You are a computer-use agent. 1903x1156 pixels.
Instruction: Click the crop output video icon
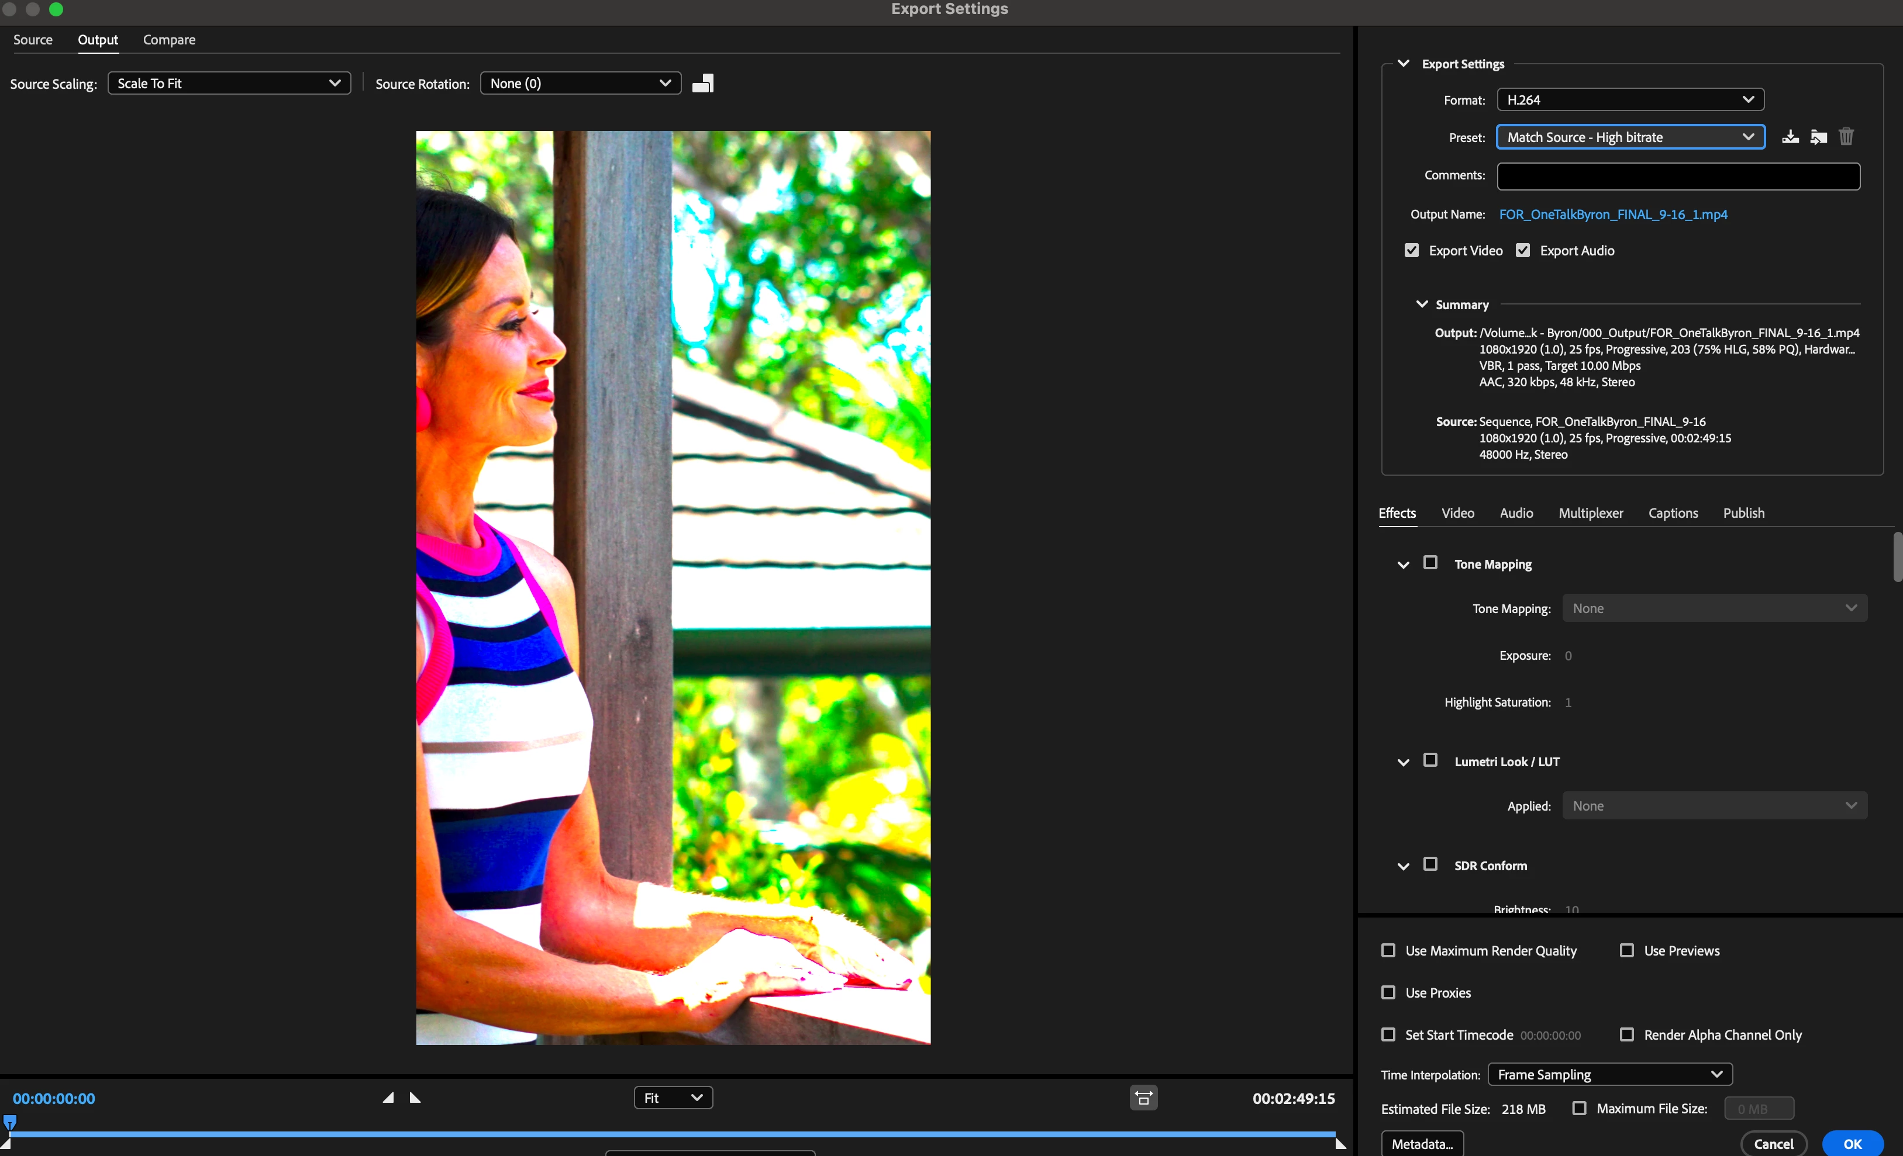(702, 84)
